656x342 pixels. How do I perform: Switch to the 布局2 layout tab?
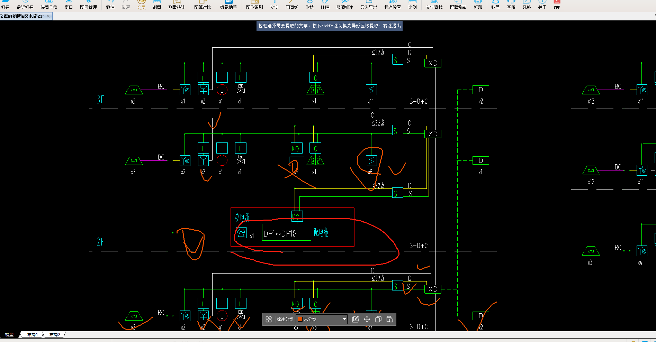[x=55, y=334]
